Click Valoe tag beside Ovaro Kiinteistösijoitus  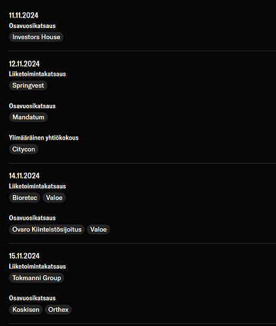(99, 230)
